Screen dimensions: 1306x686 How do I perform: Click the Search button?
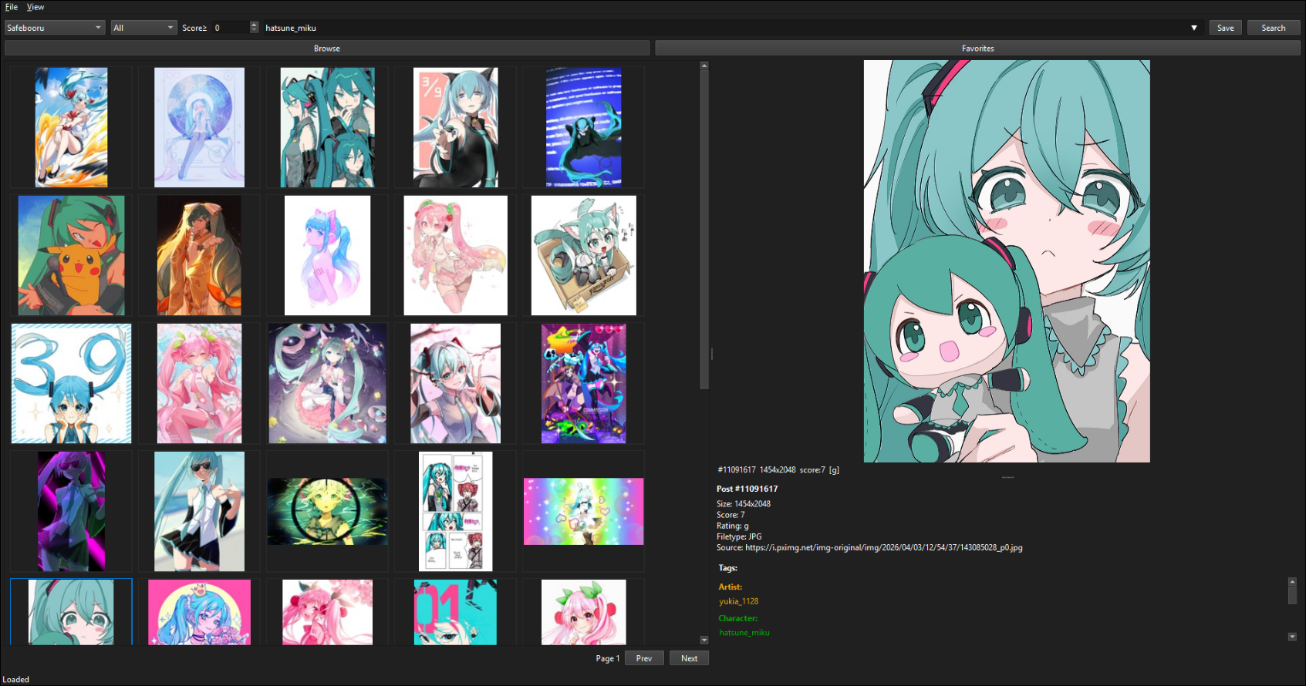(1273, 28)
